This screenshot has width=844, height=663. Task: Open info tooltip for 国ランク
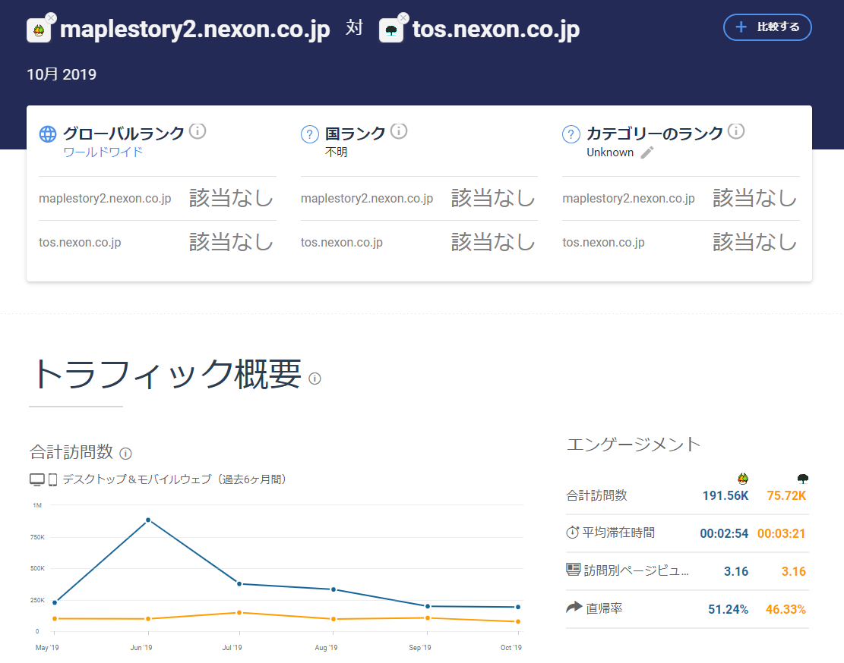tap(399, 130)
